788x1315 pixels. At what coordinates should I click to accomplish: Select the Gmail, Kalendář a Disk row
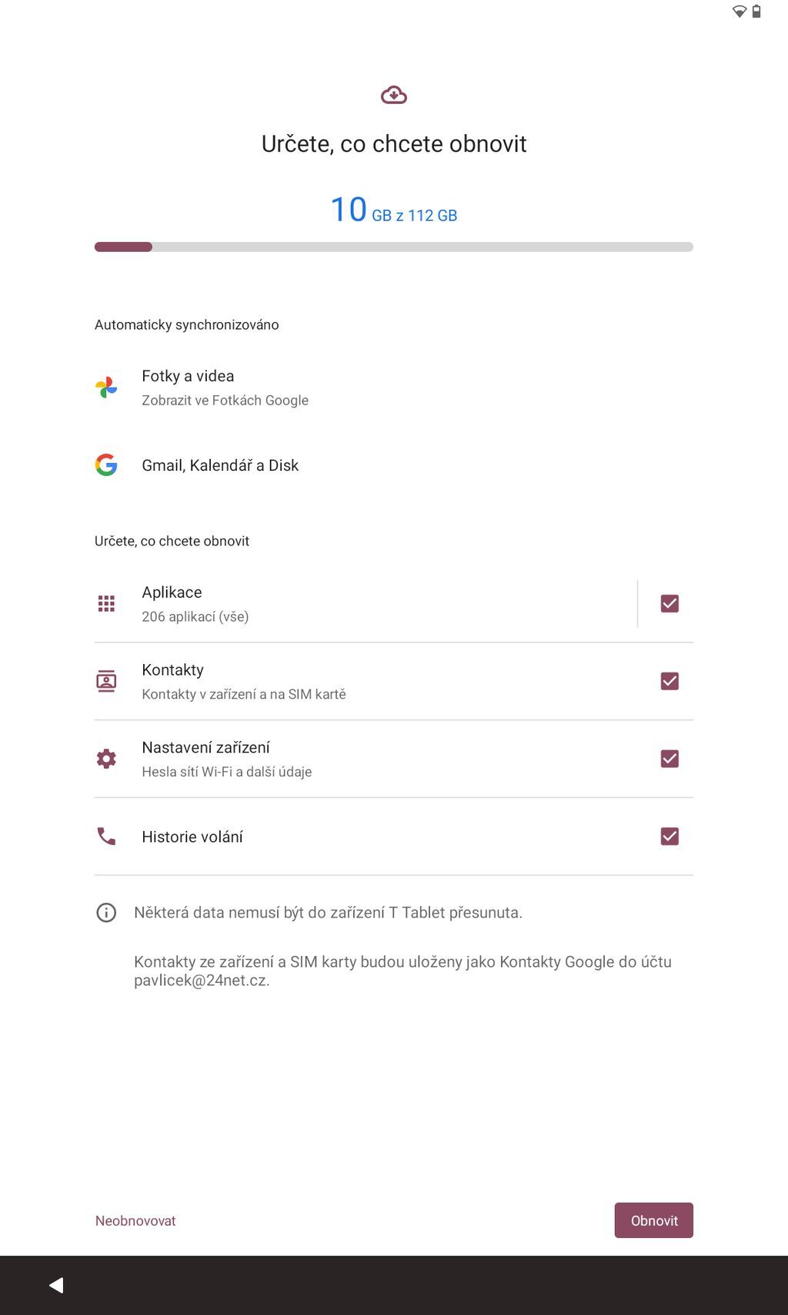pyautogui.click(x=220, y=465)
